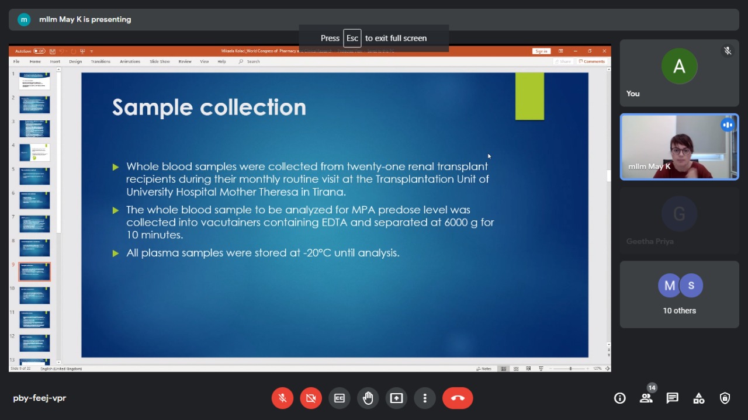Toggle closed captions in the meeting
Image resolution: width=748 pixels, height=420 pixels.
(340, 398)
